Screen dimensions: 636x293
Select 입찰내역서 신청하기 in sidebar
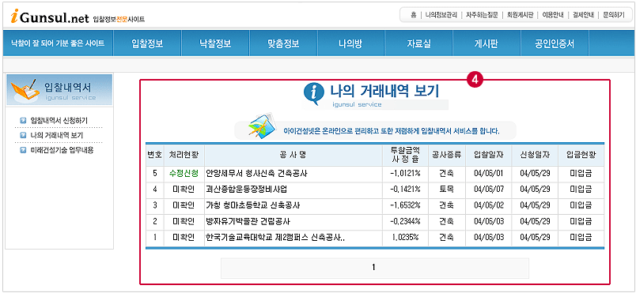(x=59, y=120)
